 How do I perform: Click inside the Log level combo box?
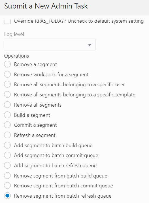pos(50,45)
